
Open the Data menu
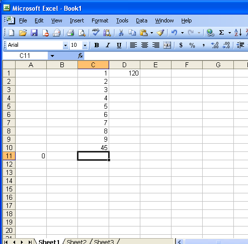(x=142, y=20)
